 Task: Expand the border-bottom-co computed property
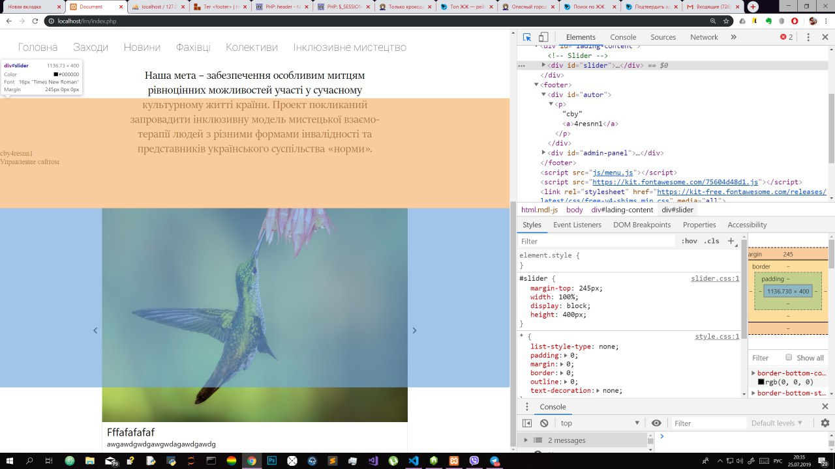(753, 373)
